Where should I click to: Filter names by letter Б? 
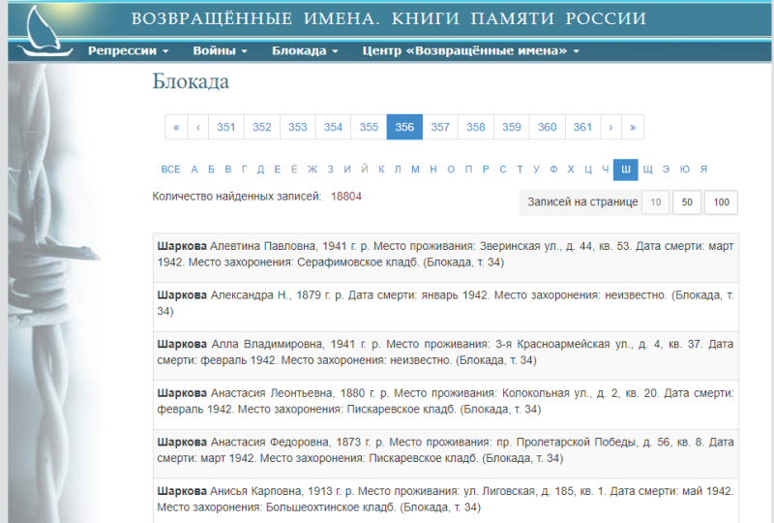coord(211,169)
